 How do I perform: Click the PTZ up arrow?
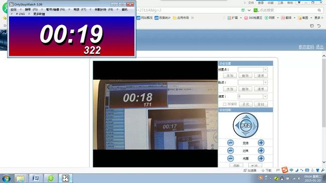(246, 117)
